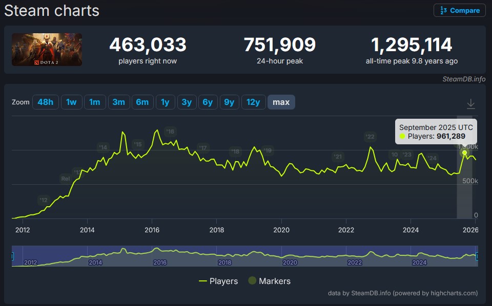Click the 500k y-axis label
Image resolution: width=492 pixels, height=306 pixels.
point(470,181)
